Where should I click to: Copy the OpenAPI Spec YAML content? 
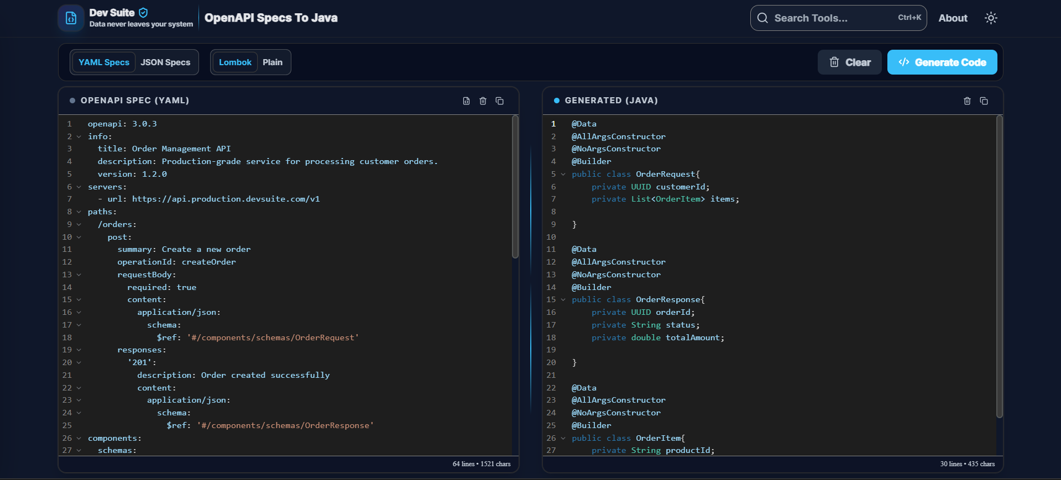tap(500, 101)
